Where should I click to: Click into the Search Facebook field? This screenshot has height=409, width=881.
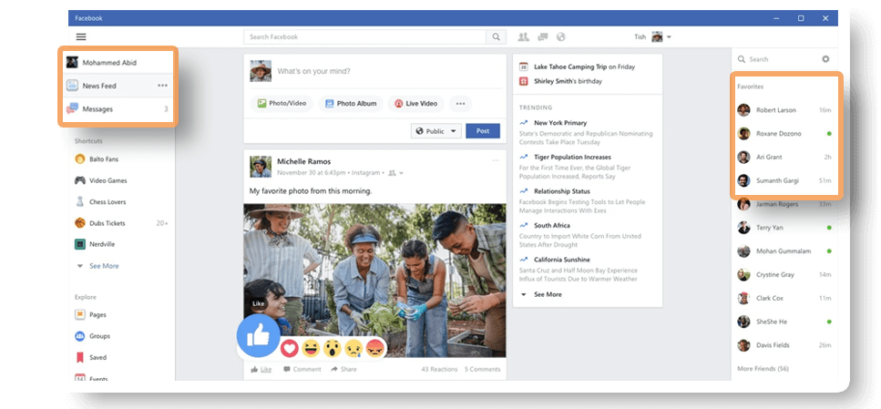pyautogui.click(x=365, y=37)
